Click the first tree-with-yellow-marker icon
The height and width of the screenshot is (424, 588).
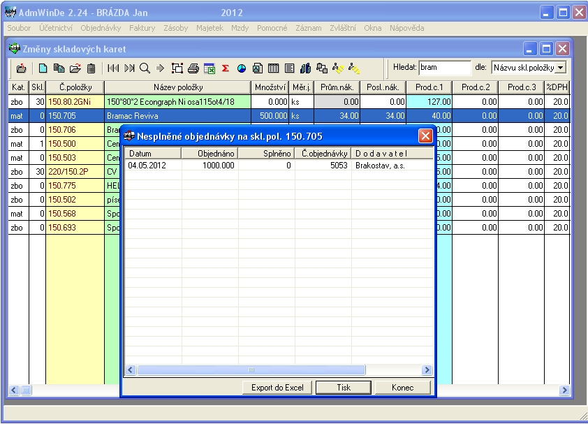click(x=338, y=68)
